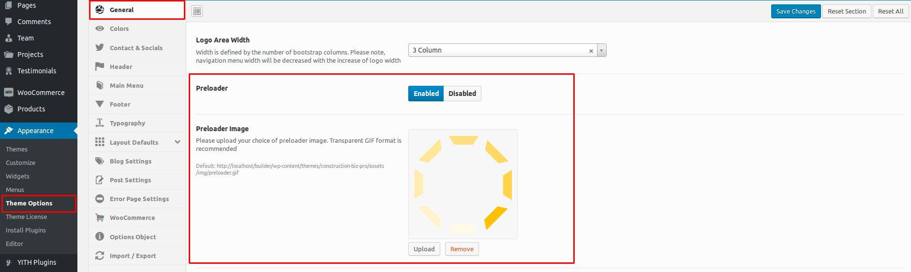Open the Editor submenu link
Screen dimensions: 911x272
tap(15, 244)
